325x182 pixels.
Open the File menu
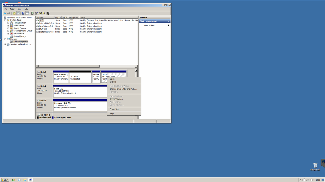(6, 9)
